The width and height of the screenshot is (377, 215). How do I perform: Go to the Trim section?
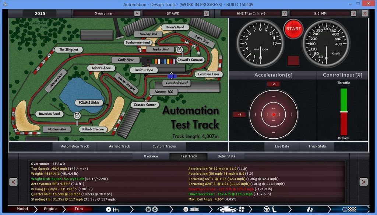[78, 209]
